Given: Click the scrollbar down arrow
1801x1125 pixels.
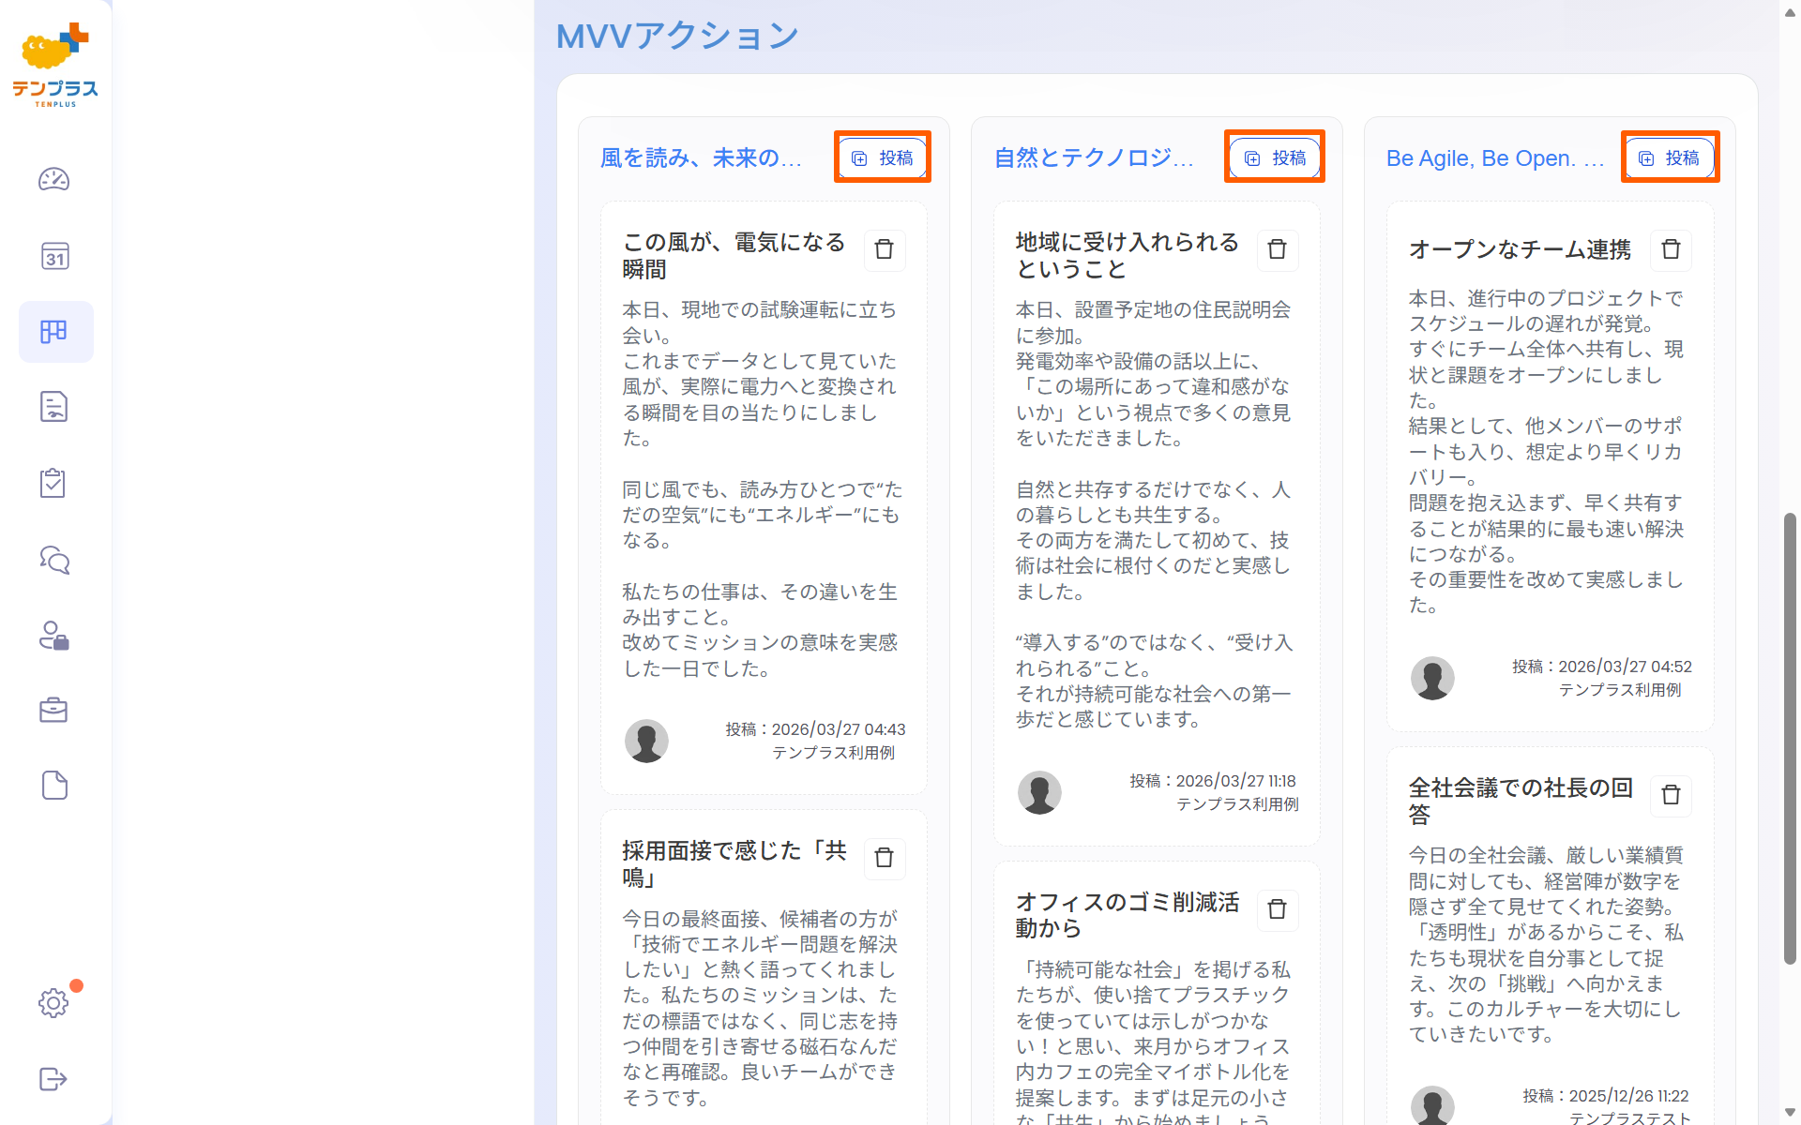Looking at the screenshot, I should point(1790,1114).
